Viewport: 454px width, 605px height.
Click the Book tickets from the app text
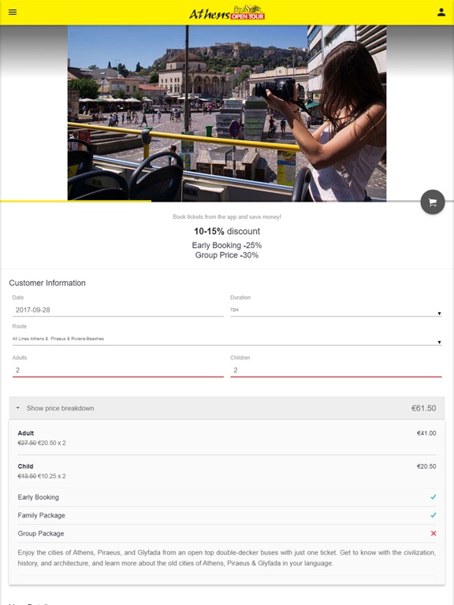(227, 217)
